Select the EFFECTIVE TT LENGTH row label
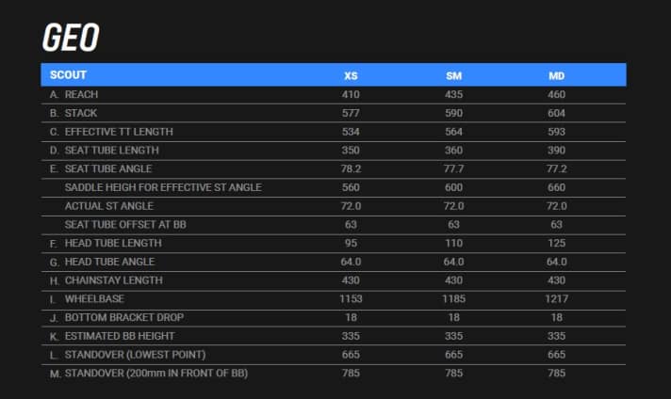 click(x=119, y=132)
